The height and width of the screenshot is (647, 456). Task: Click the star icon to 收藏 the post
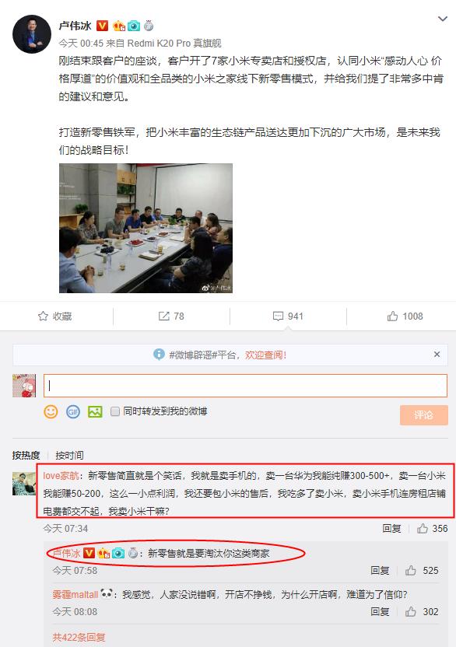tap(43, 316)
